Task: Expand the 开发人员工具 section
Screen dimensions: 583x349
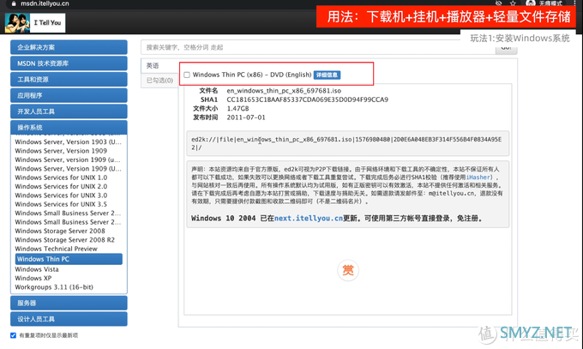Action: tap(69, 111)
